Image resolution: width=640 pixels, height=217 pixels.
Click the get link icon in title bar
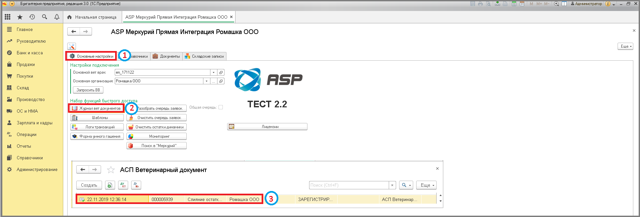pos(497,4)
